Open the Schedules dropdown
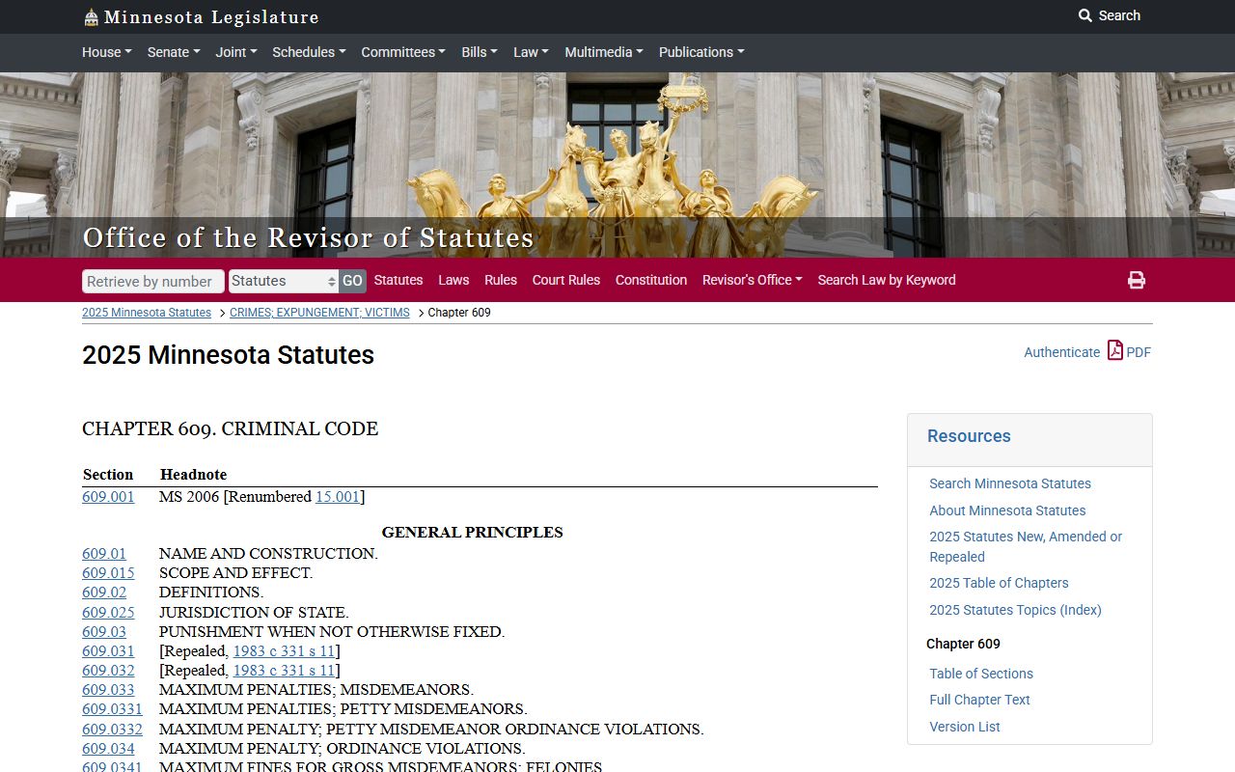The width and height of the screenshot is (1235, 772). click(309, 52)
